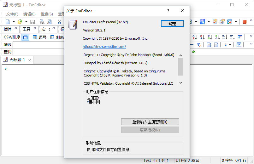
Task: Click the 确定 button
Action: (x=172, y=24)
